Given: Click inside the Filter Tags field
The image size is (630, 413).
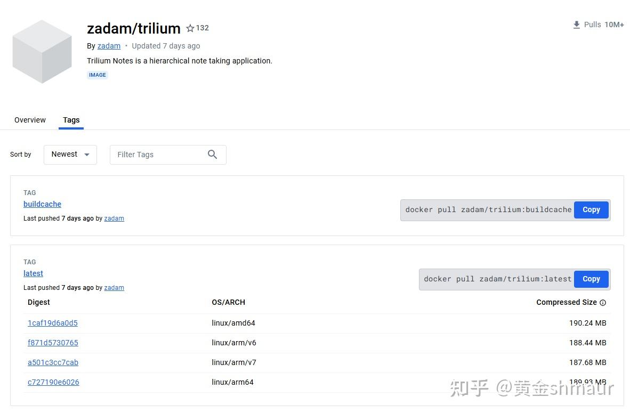Looking at the screenshot, I should point(155,154).
